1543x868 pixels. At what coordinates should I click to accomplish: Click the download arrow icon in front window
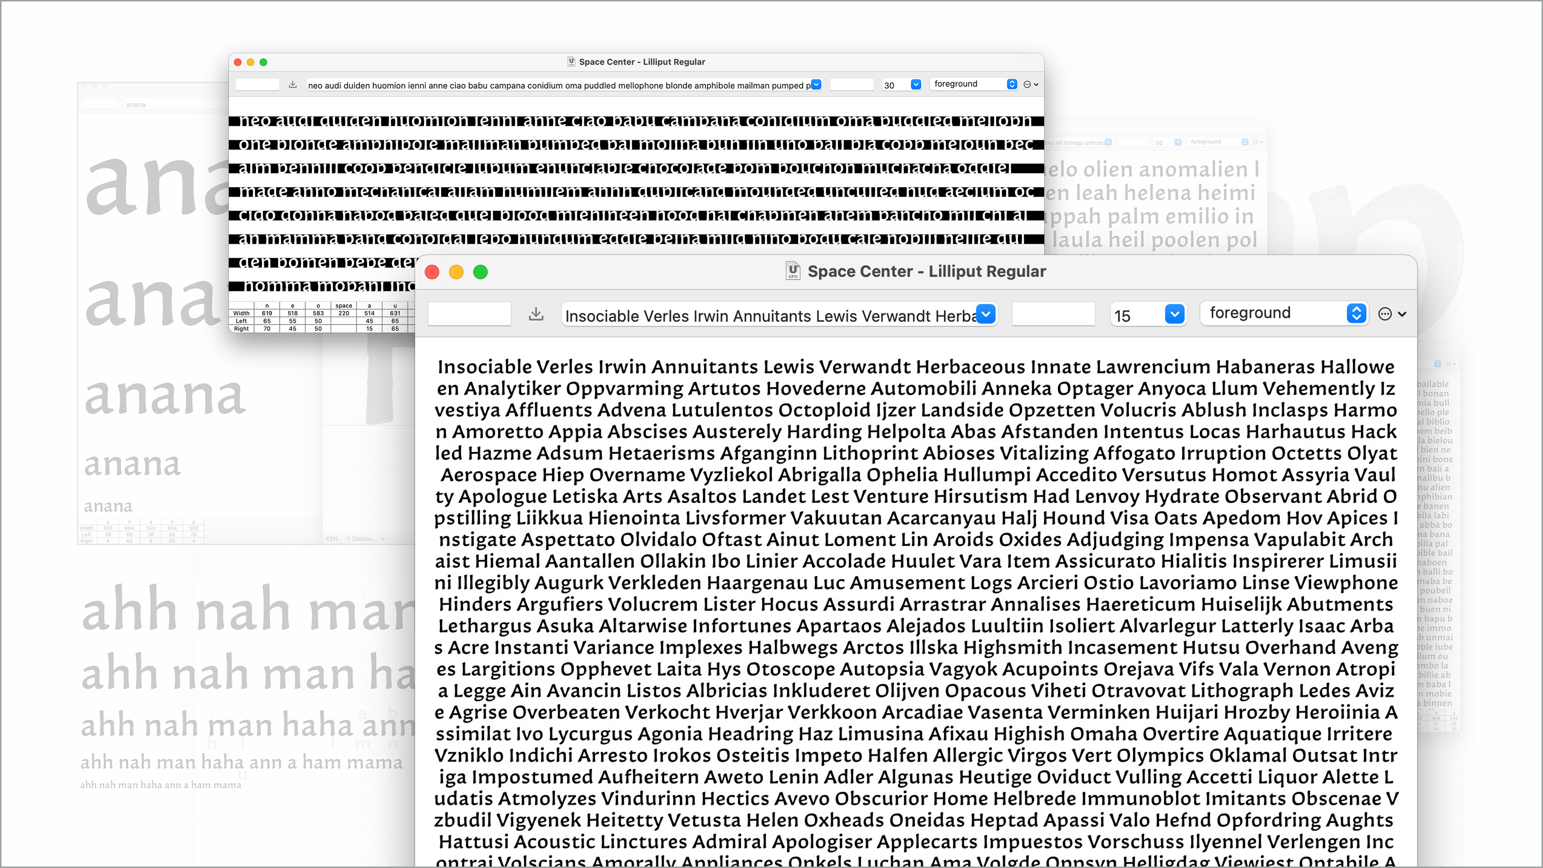pos(536,314)
